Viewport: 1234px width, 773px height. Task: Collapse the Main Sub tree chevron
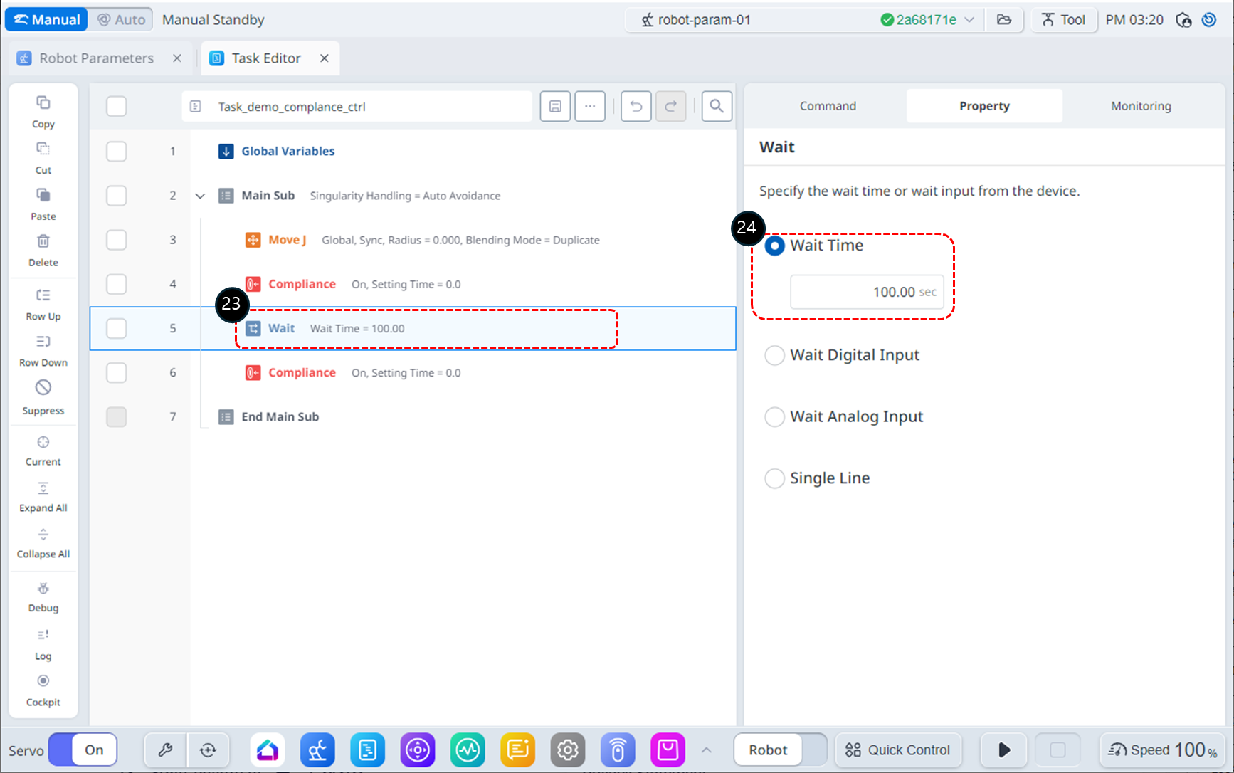pos(200,196)
